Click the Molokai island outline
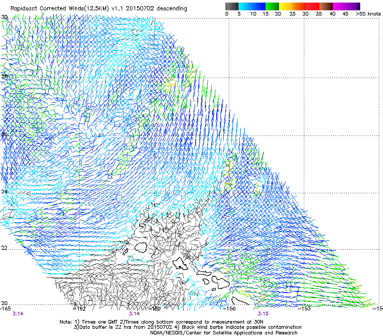The image size is (383, 336). pos(204,273)
